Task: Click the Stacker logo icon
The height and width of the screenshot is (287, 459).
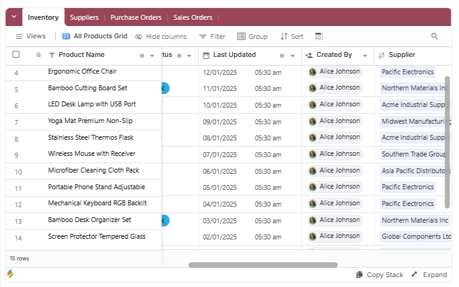Action: [x=11, y=273]
